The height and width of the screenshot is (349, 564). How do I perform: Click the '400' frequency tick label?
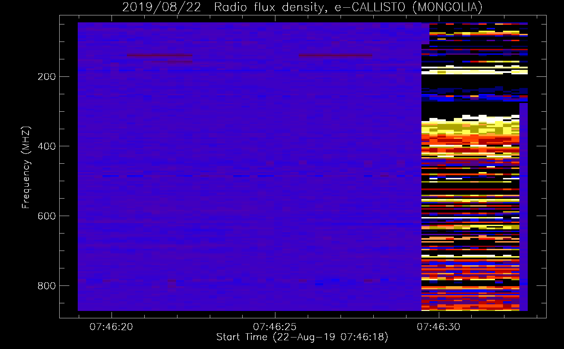(x=47, y=146)
